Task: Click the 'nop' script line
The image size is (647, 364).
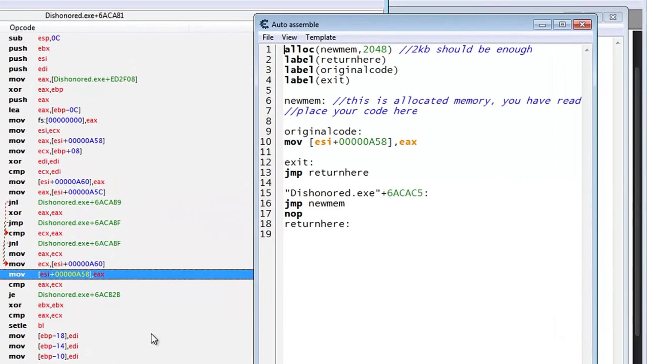Action: click(293, 214)
